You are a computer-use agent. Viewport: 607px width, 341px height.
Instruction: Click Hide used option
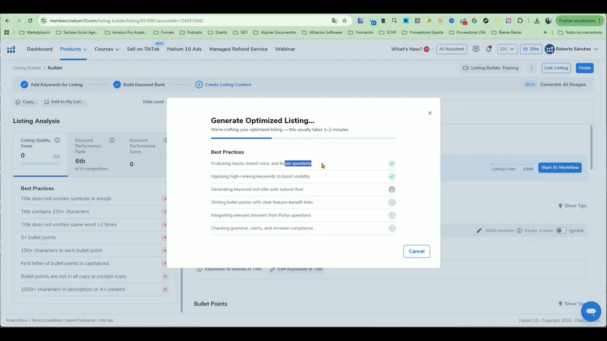[x=153, y=101]
